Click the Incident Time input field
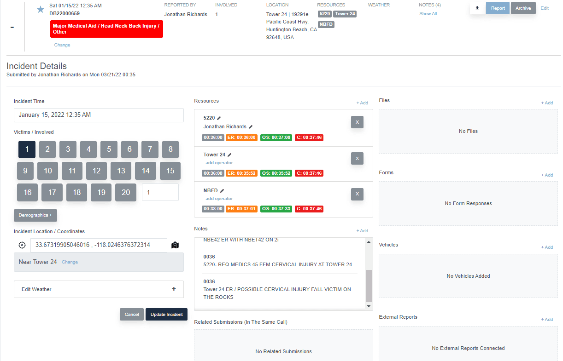 99,115
